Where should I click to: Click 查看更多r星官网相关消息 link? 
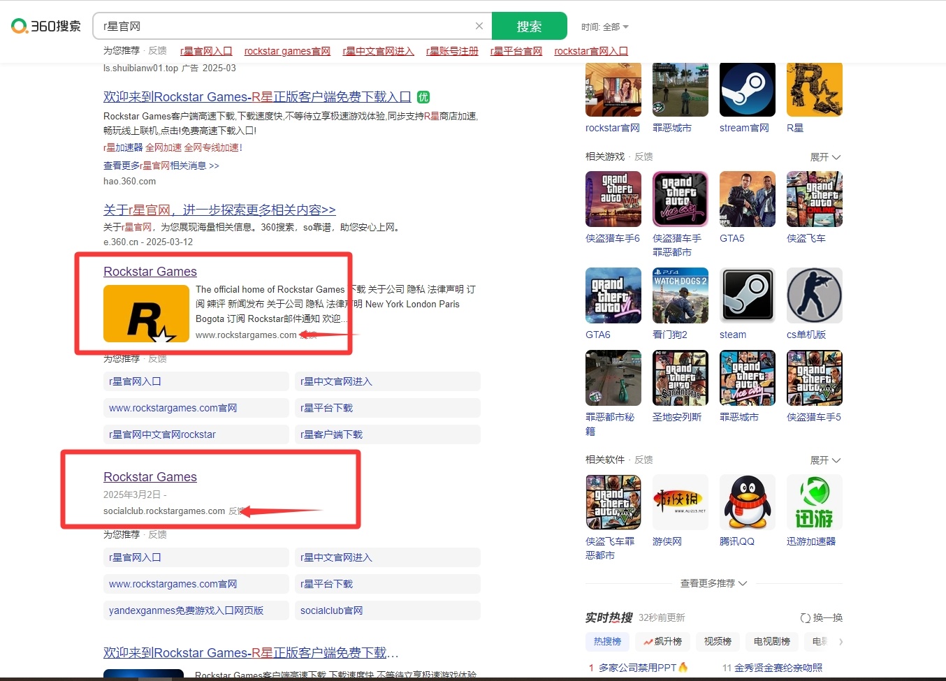[161, 166]
